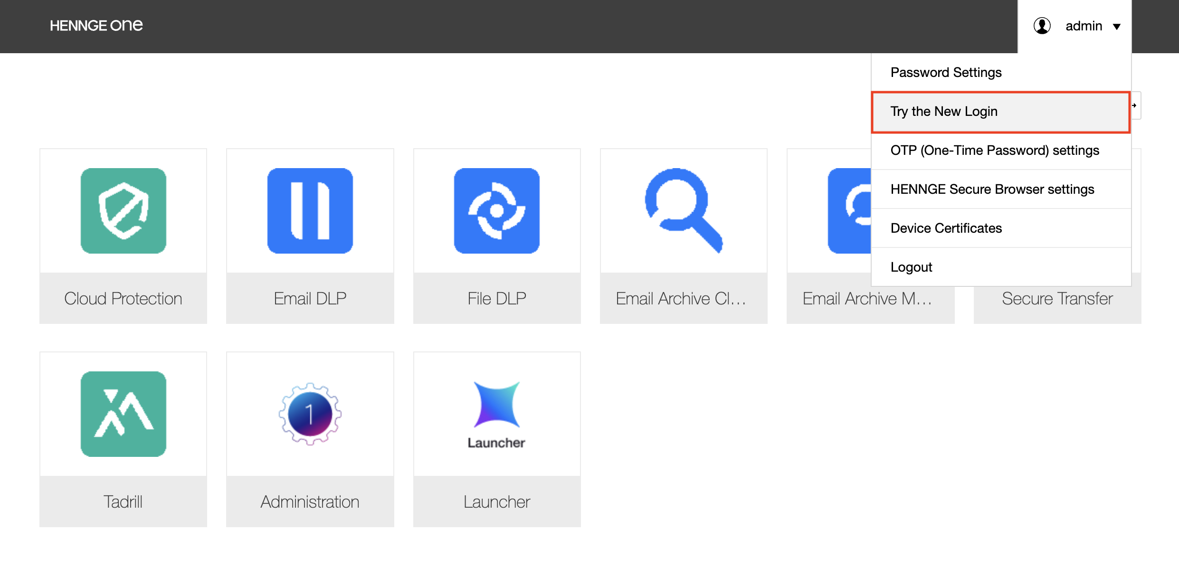Open the Email DLP app icon
Viewport: 1179px width, 587px height.
point(310,210)
